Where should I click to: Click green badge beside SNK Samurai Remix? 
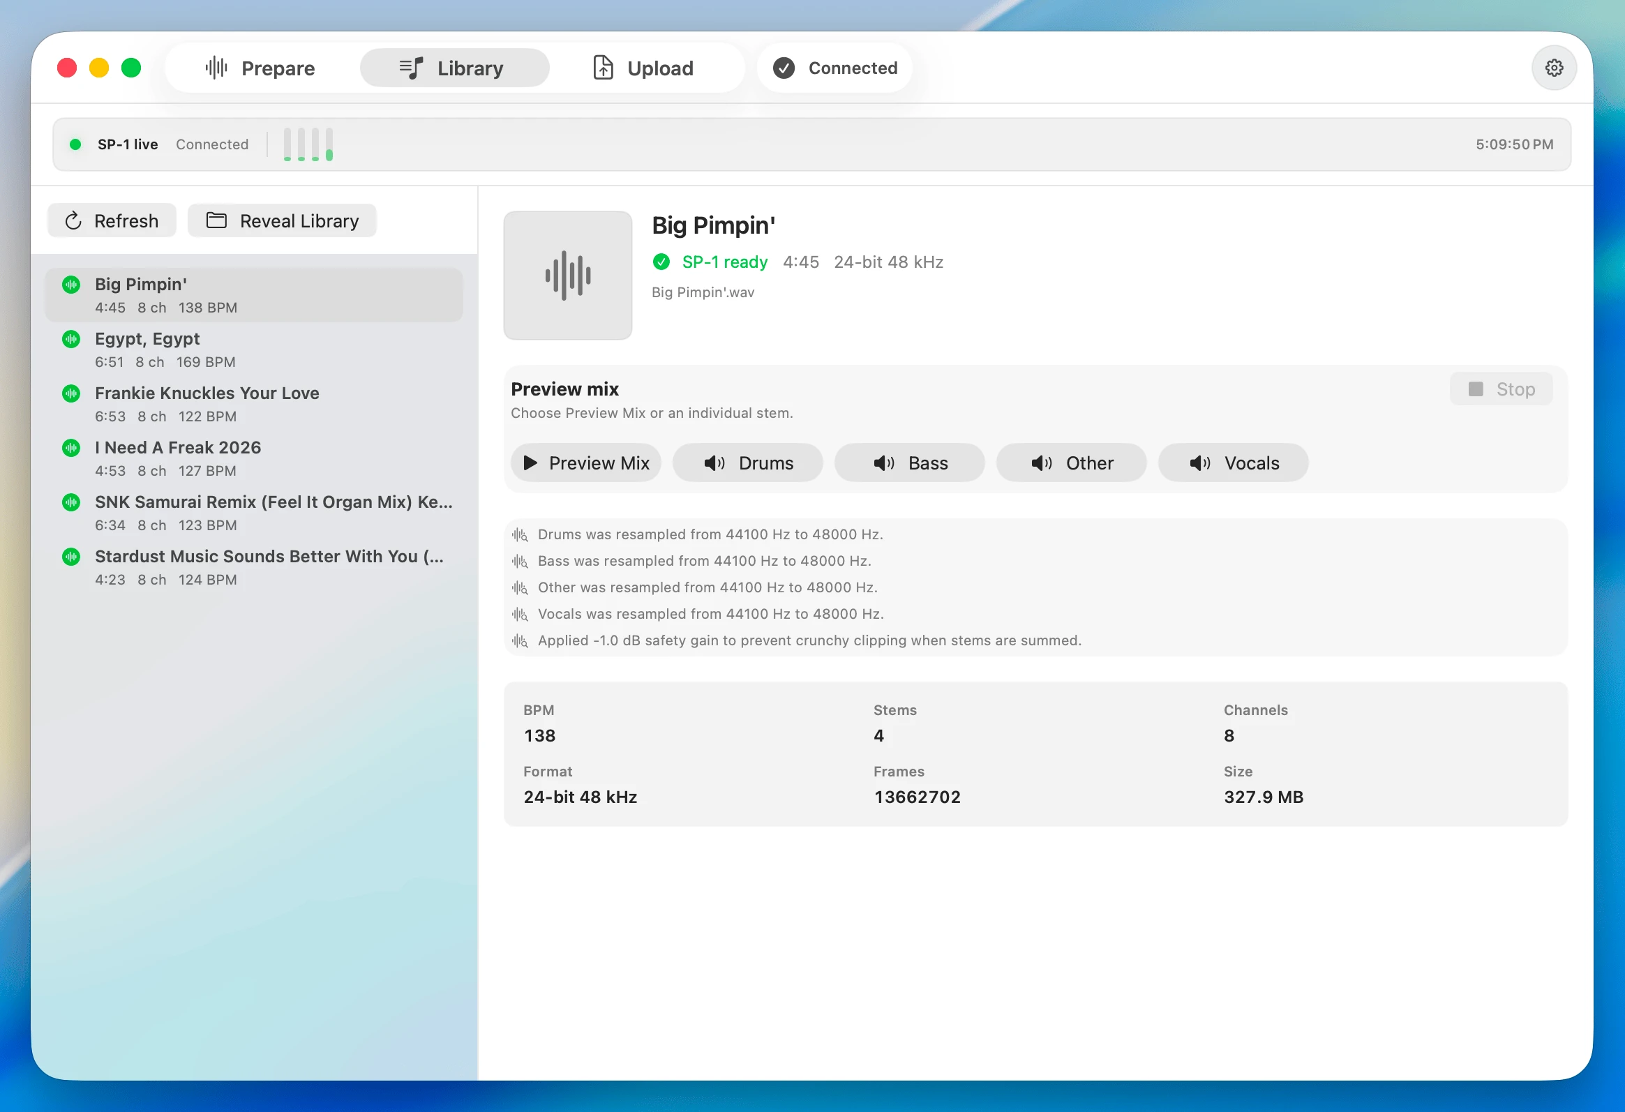pos(71,502)
